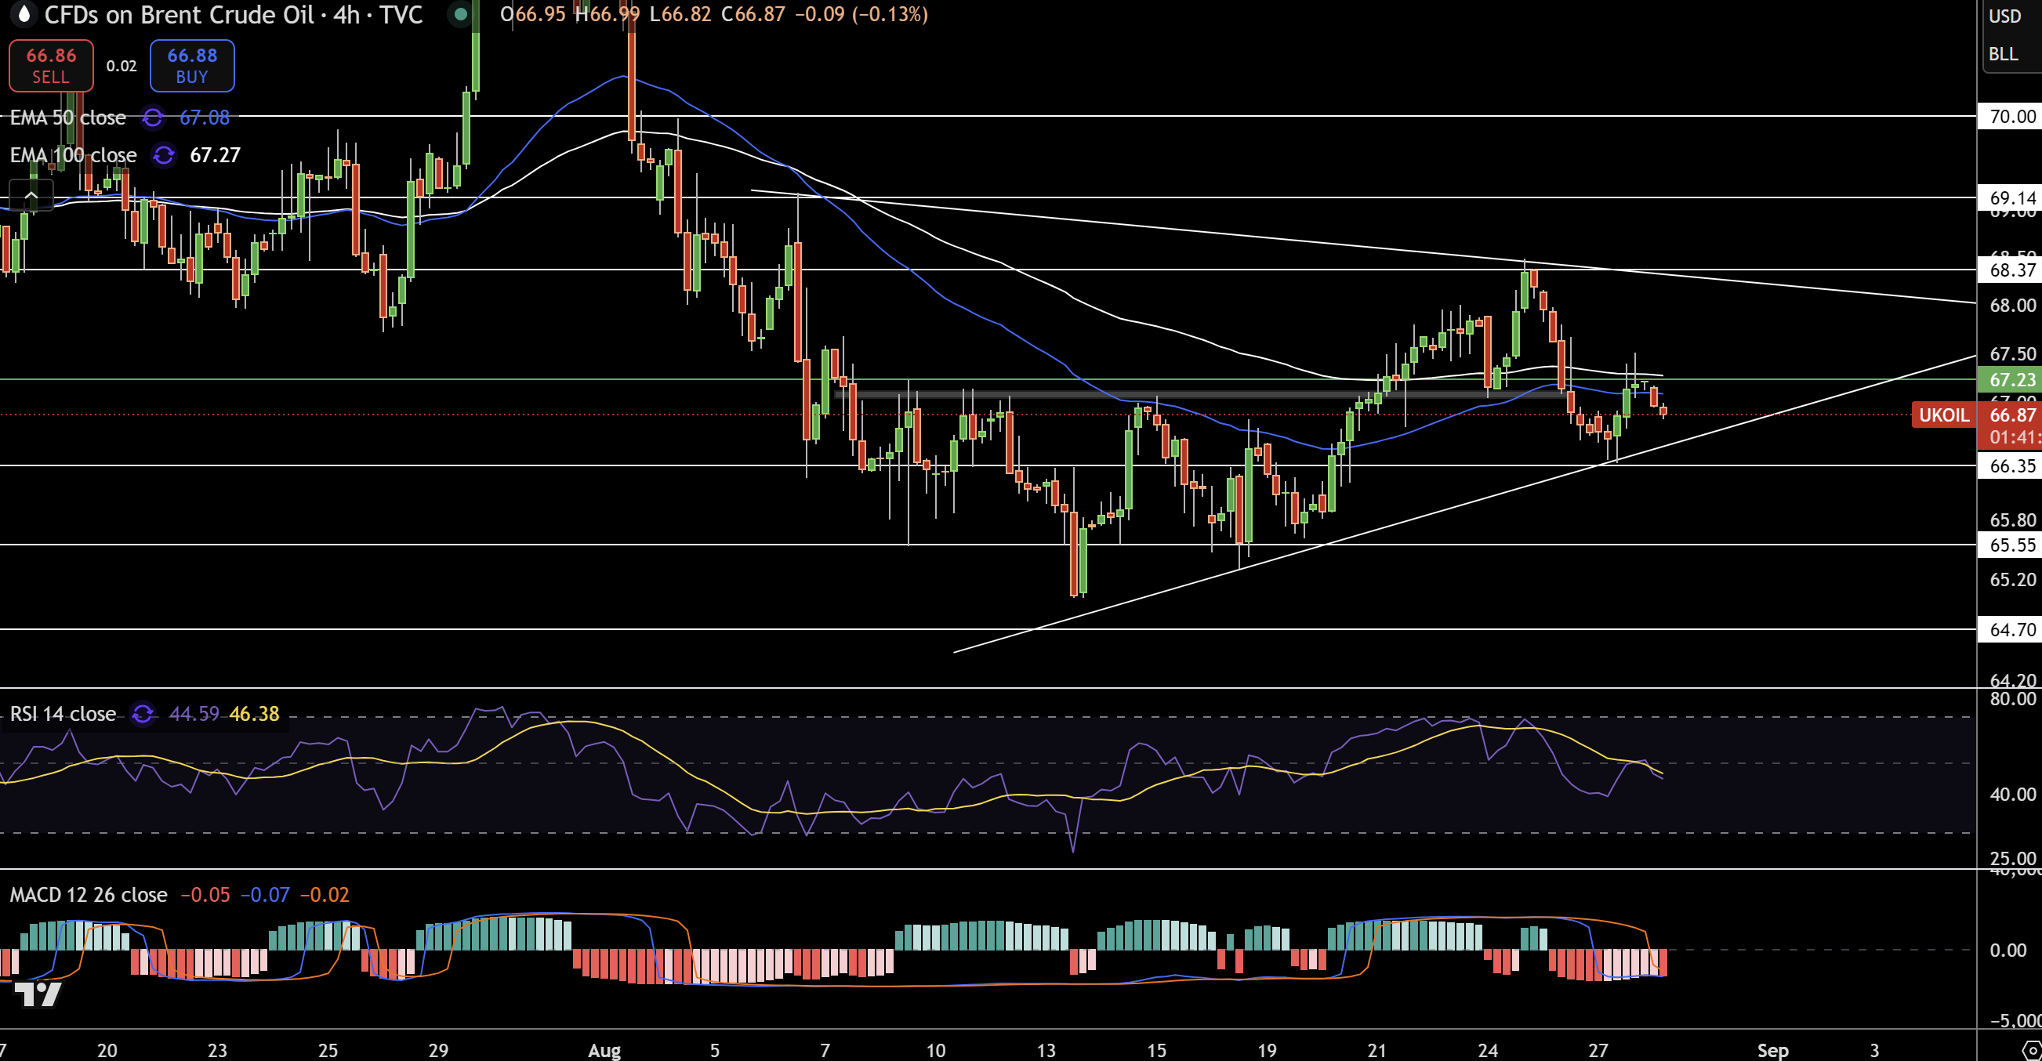This screenshot has height=1061, width=2042.
Task: Click the EMA 50 source loop icon
Action: [153, 118]
